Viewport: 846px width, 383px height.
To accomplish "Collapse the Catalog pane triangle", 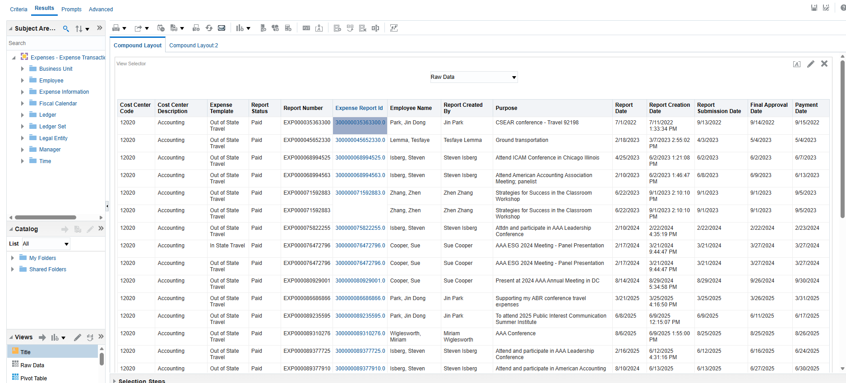I will [11, 229].
